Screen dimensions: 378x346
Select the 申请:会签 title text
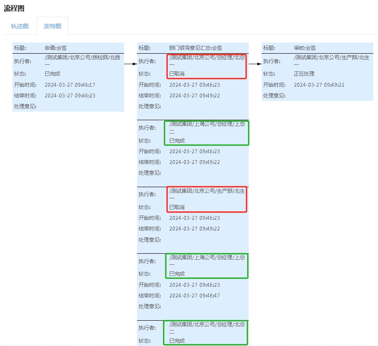tap(56, 48)
